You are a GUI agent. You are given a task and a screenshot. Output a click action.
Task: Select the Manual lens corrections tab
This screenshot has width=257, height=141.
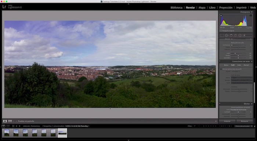[x=246, y=65]
